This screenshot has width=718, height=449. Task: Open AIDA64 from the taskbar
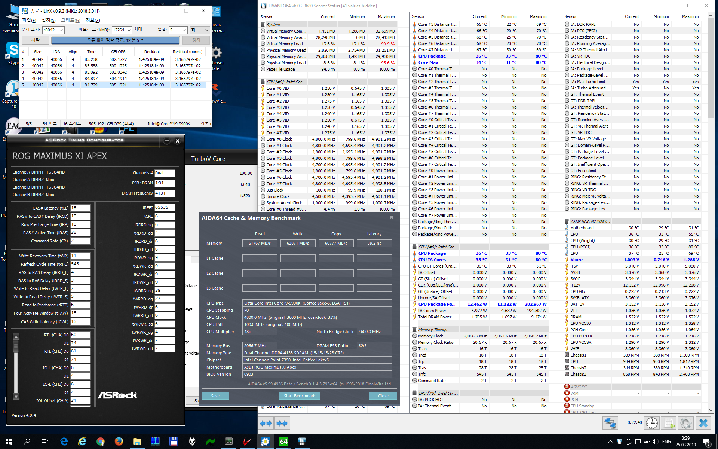284,442
